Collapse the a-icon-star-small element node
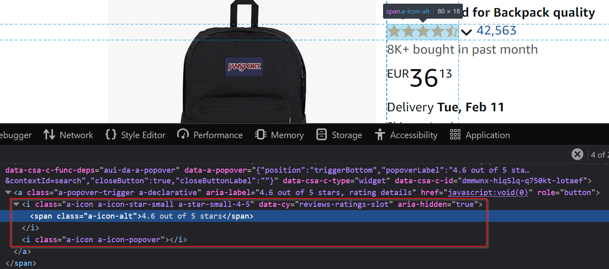Screen dimensions: 609x269 [x=17, y=204]
